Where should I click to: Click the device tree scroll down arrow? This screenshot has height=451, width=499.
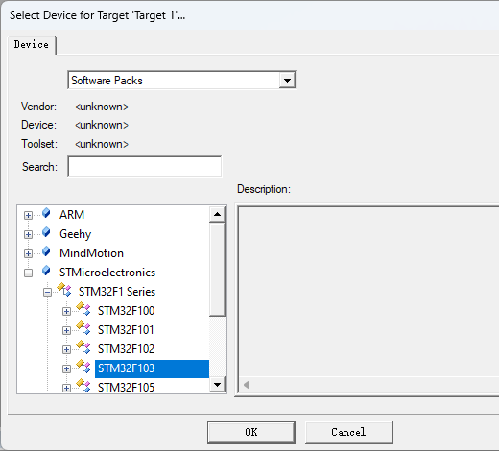pyautogui.click(x=217, y=384)
